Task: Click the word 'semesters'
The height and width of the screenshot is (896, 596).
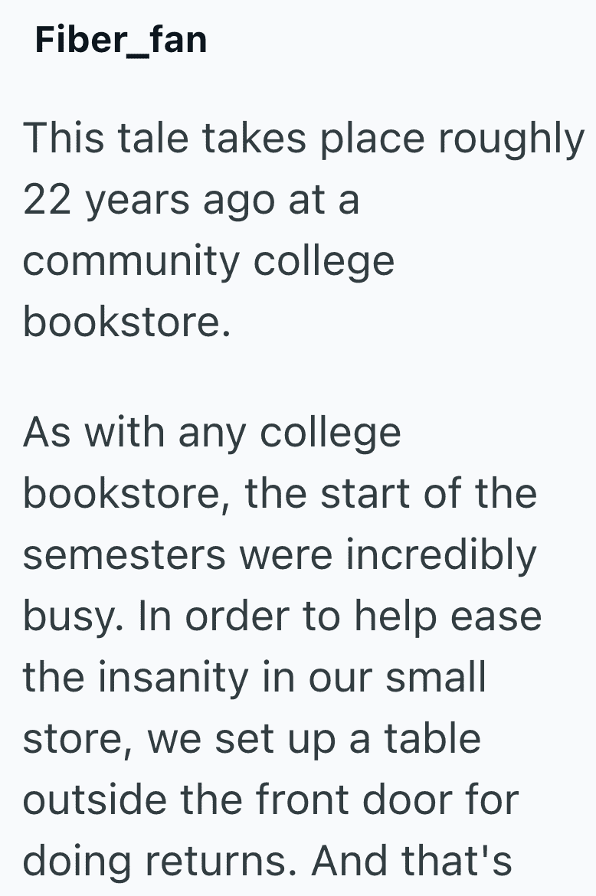Action: [124, 556]
